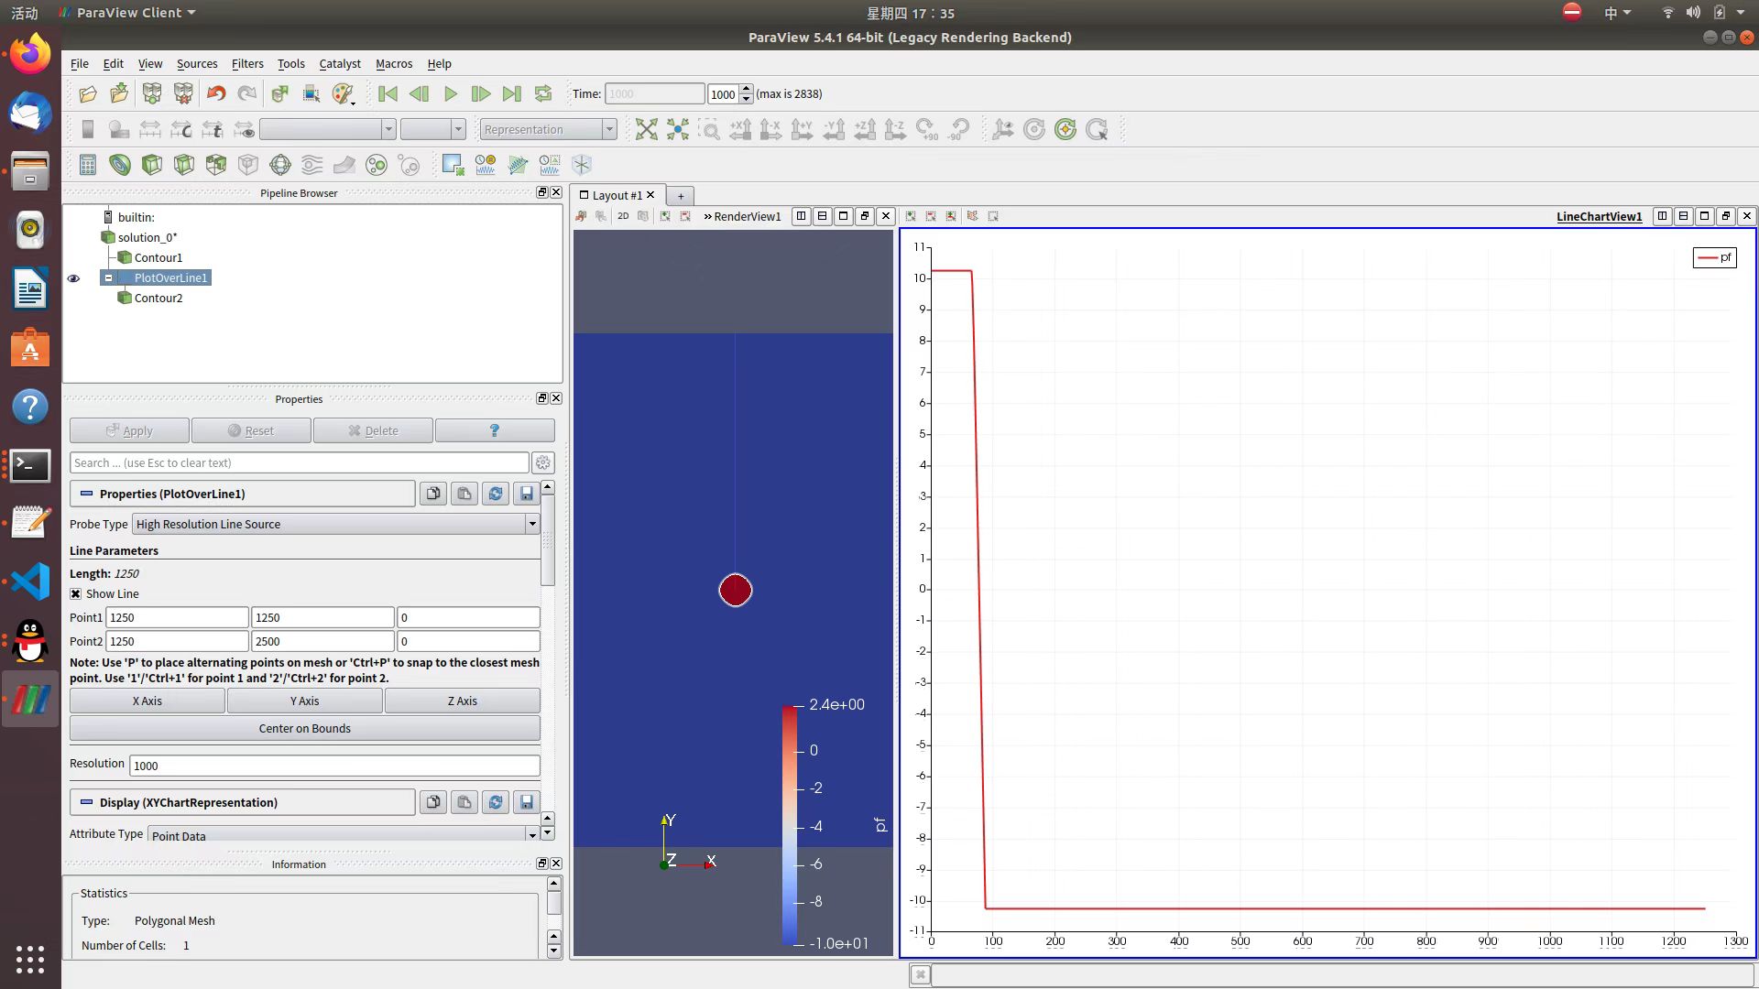Click the Threshold filter icon
The width and height of the screenshot is (1759, 989).
click(216, 165)
